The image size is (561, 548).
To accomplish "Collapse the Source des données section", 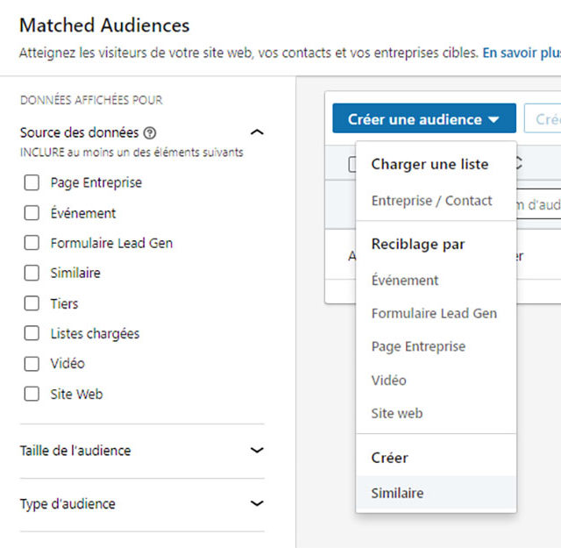I will (257, 132).
